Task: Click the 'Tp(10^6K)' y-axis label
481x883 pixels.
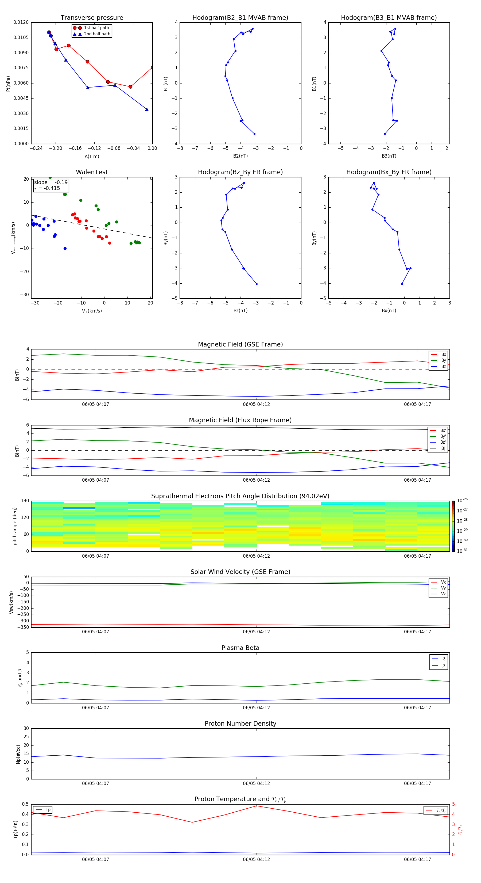Action: click(x=15, y=829)
